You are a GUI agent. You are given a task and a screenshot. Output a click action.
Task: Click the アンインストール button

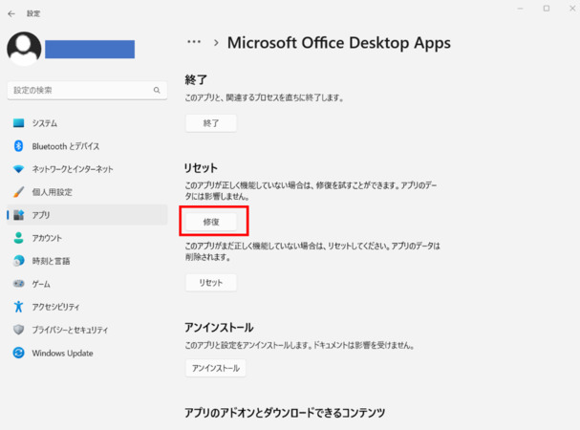pos(216,368)
